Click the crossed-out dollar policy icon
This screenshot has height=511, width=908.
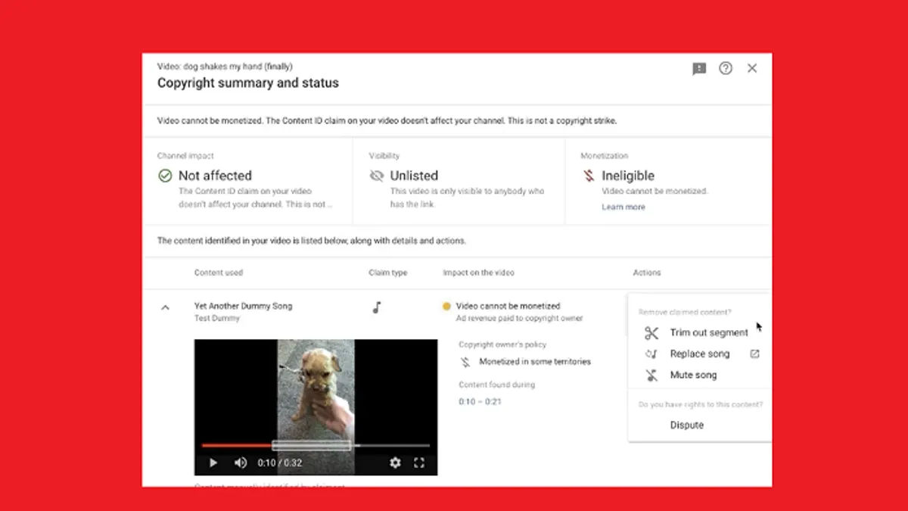point(464,363)
